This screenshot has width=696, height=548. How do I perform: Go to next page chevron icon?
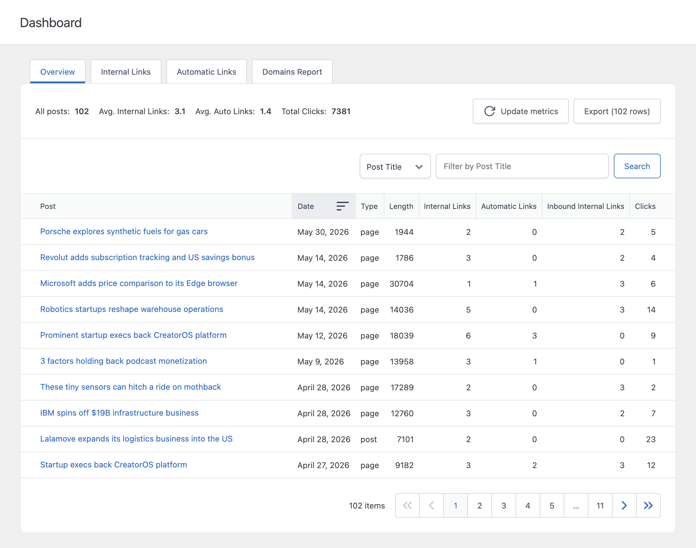click(x=624, y=505)
